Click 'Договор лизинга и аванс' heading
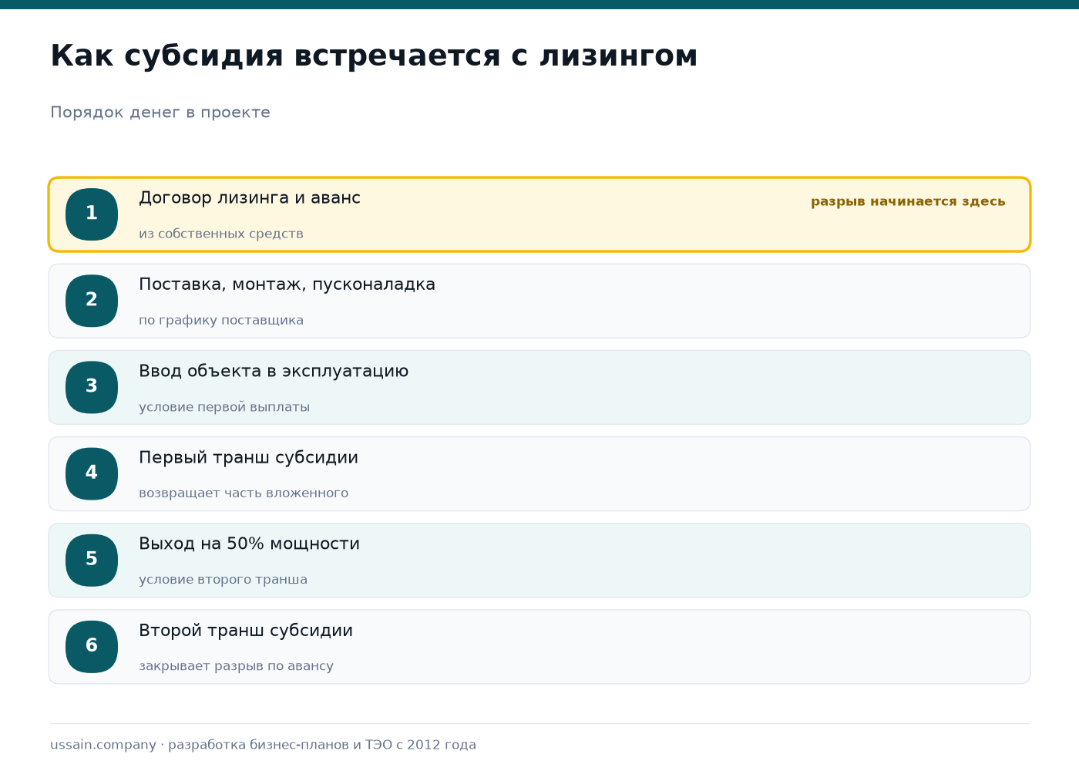This screenshot has height=771, width=1079. 250,198
